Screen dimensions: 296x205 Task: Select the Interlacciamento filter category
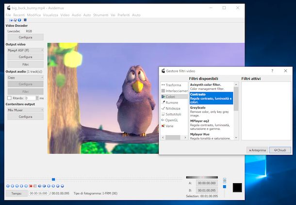[174, 91]
